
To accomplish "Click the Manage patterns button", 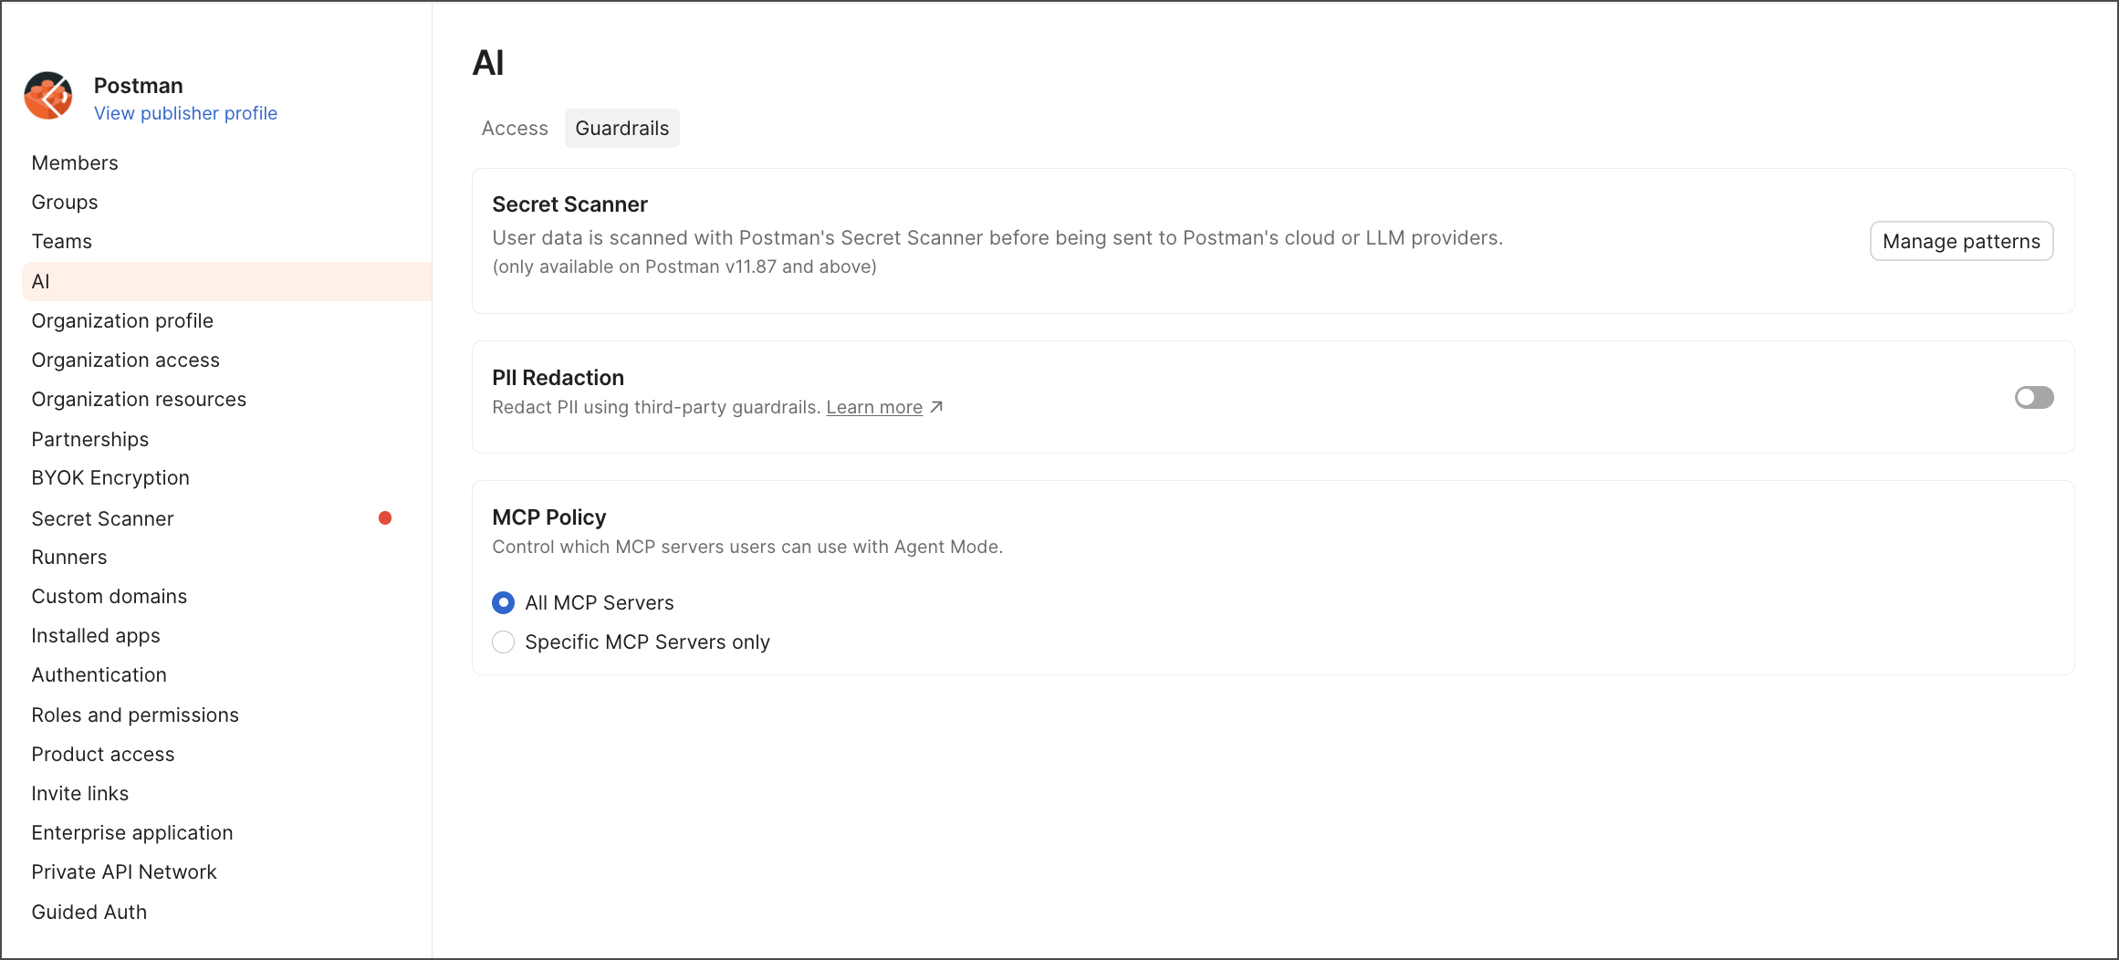I will (x=1961, y=241).
